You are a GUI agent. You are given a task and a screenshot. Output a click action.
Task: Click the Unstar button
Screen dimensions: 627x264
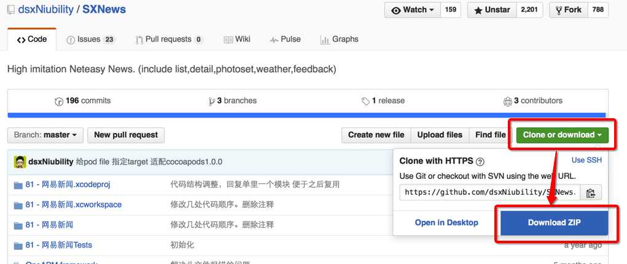pyautogui.click(x=493, y=10)
